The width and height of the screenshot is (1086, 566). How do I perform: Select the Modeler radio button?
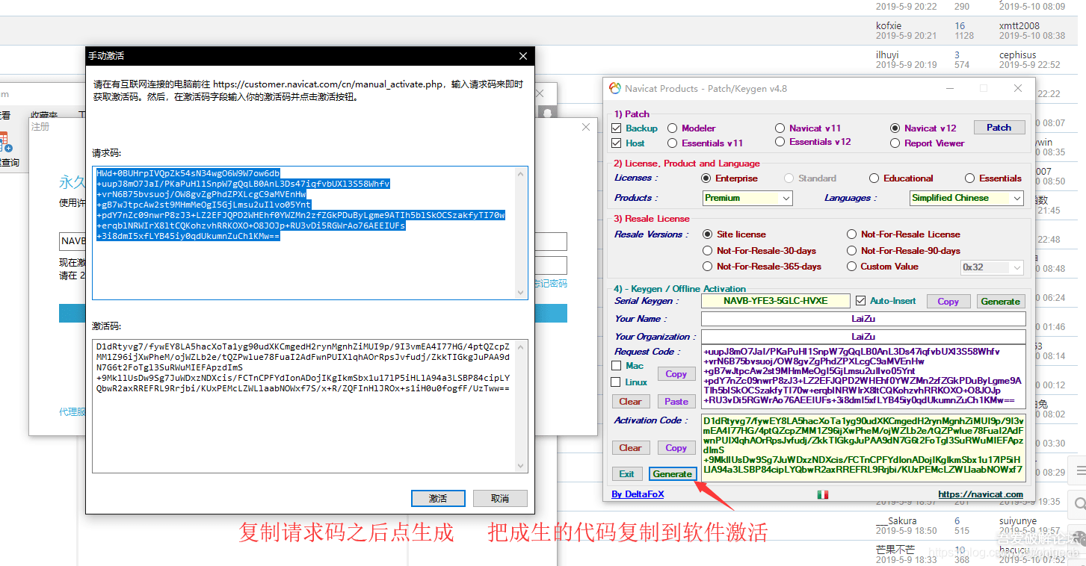click(673, 128)
